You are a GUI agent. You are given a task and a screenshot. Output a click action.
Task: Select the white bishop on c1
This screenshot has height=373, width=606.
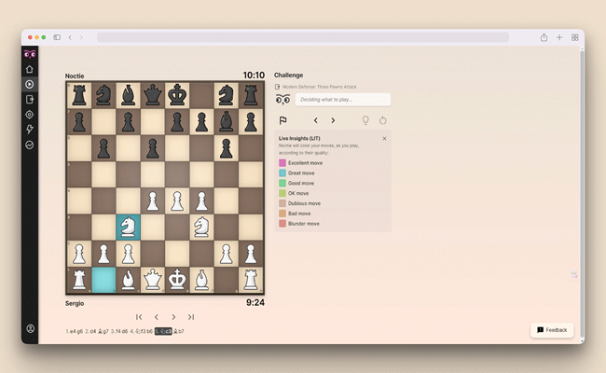[128, 280]
